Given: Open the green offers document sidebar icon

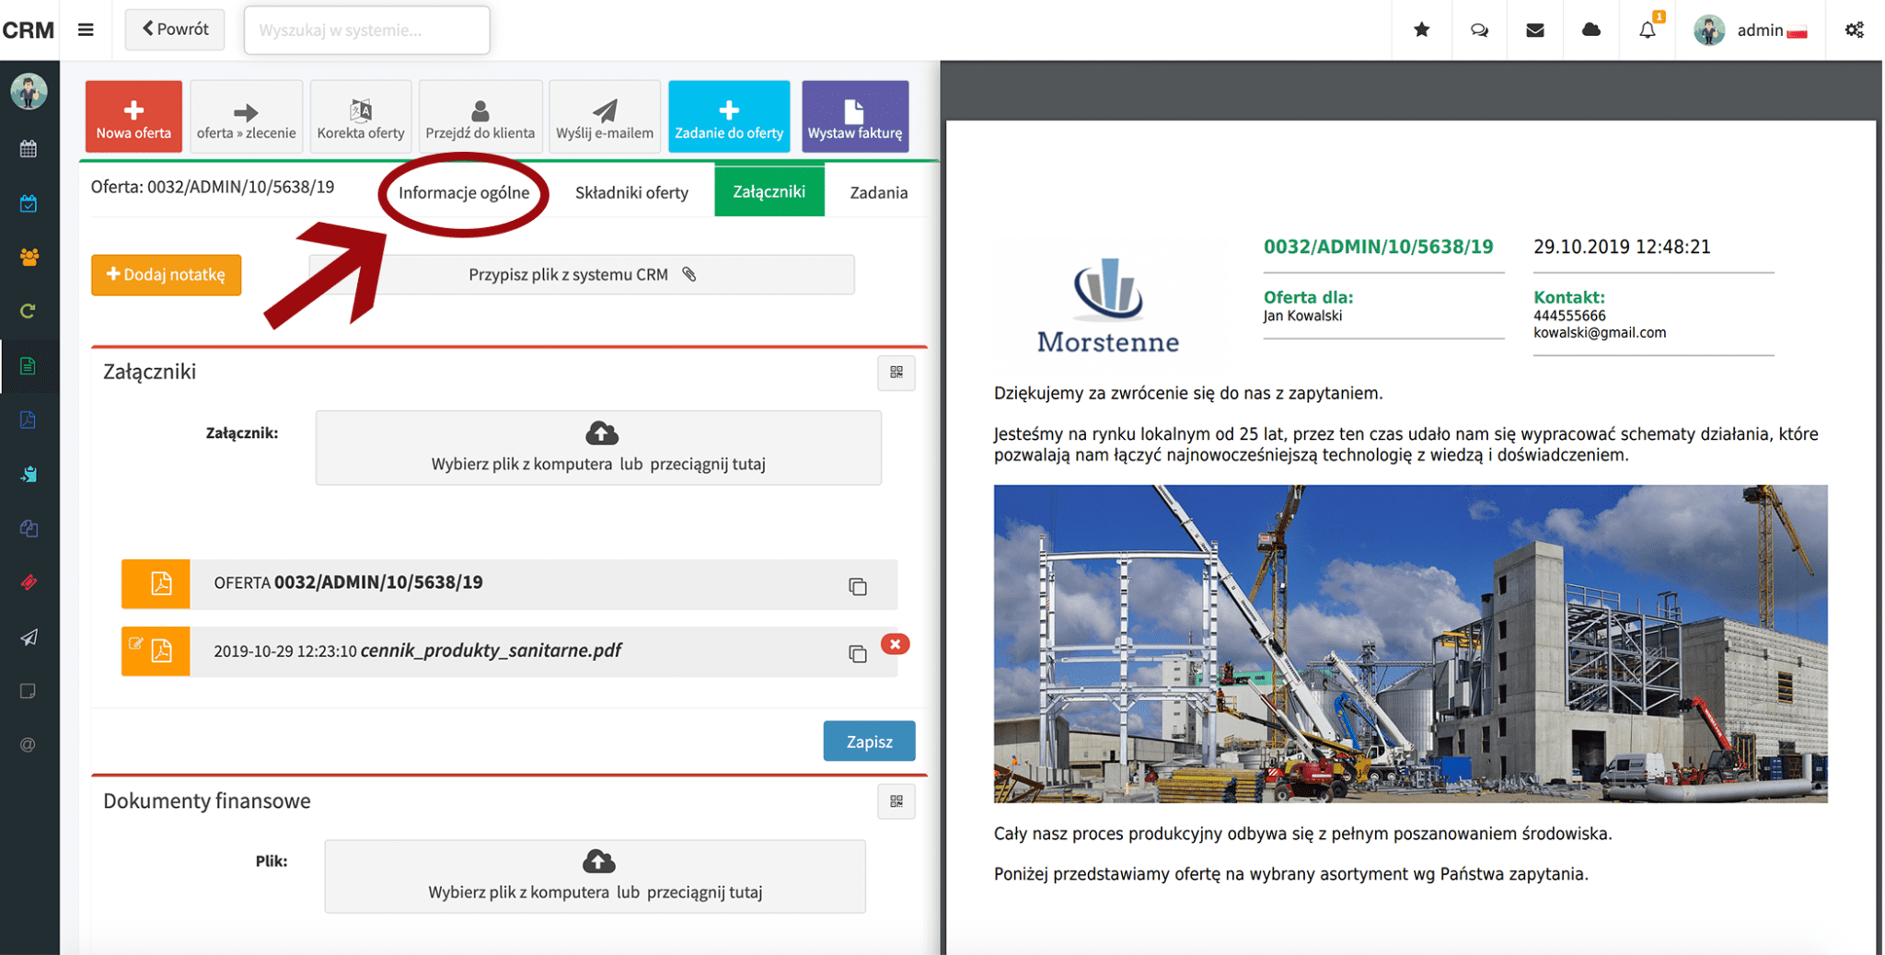Looking at the screenshot, I should tap(29, 366).
